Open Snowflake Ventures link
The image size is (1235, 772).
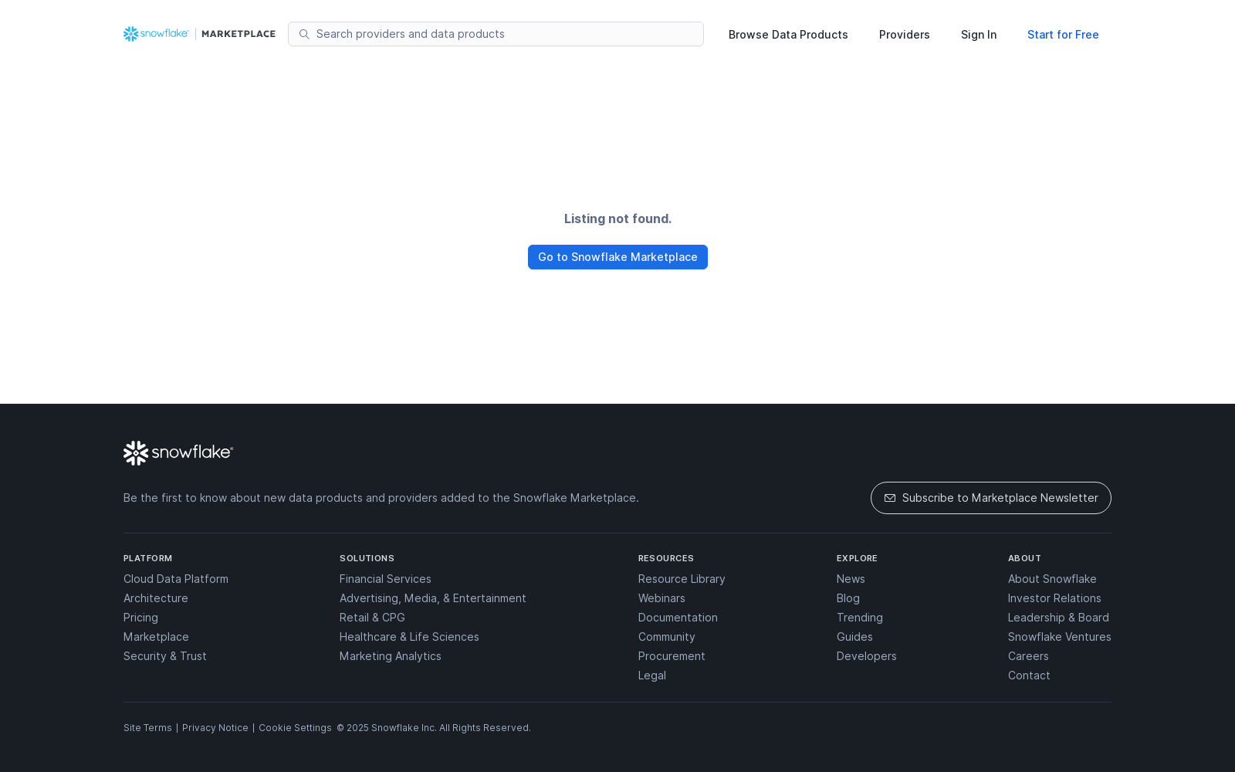pos(1060,637)
